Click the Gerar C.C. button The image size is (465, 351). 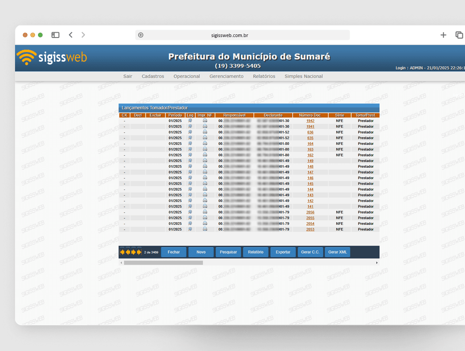(310, 252)
